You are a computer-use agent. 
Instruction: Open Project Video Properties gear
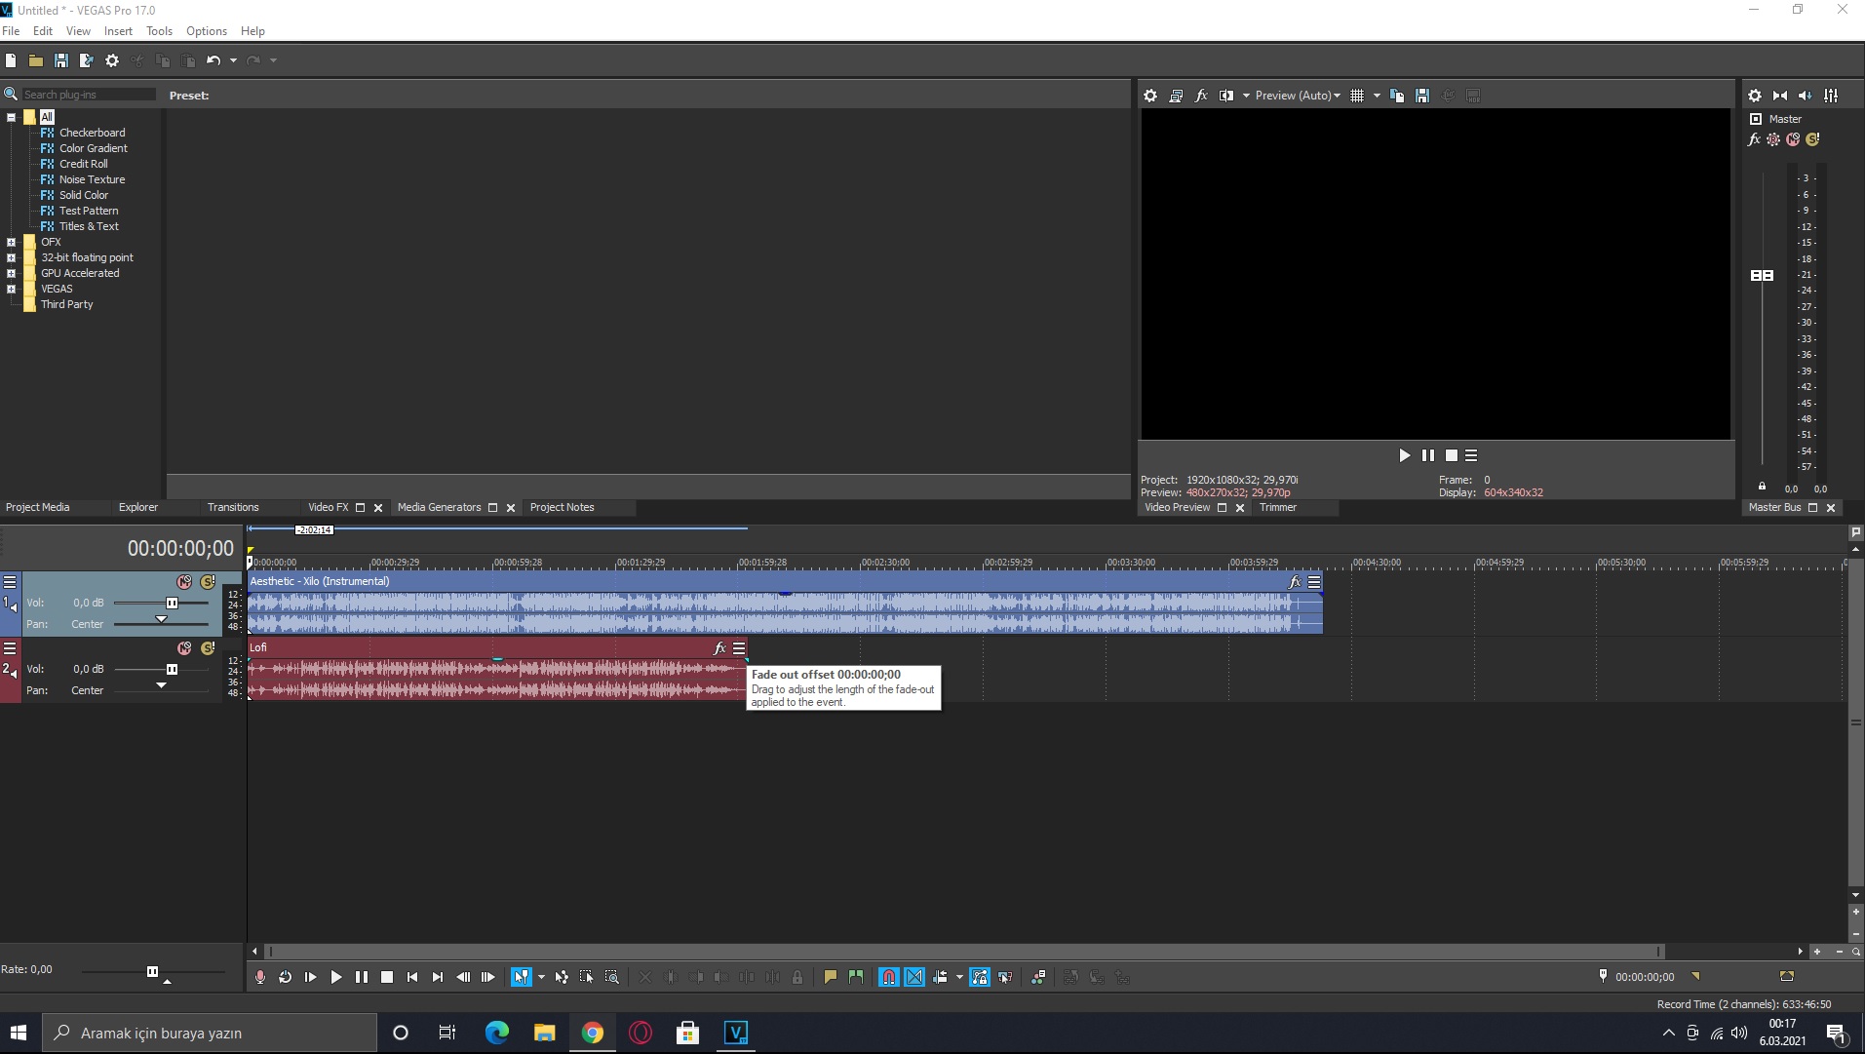(x=1150, y=96)
